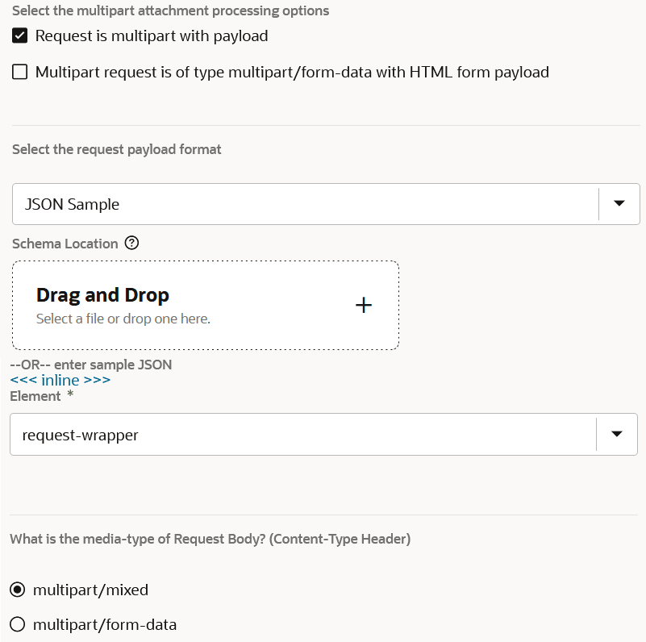Select multipart/mixed radio button
The height and width of the screenshot is (642, 646).
[x=18, y=590]
